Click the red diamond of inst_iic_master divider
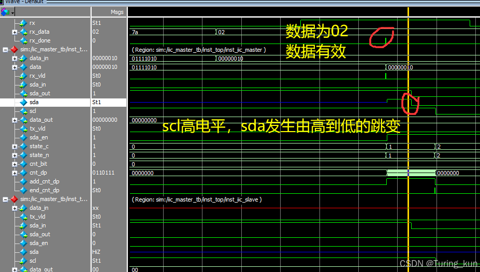Screen dimensions: 480x272 point(14,49)
